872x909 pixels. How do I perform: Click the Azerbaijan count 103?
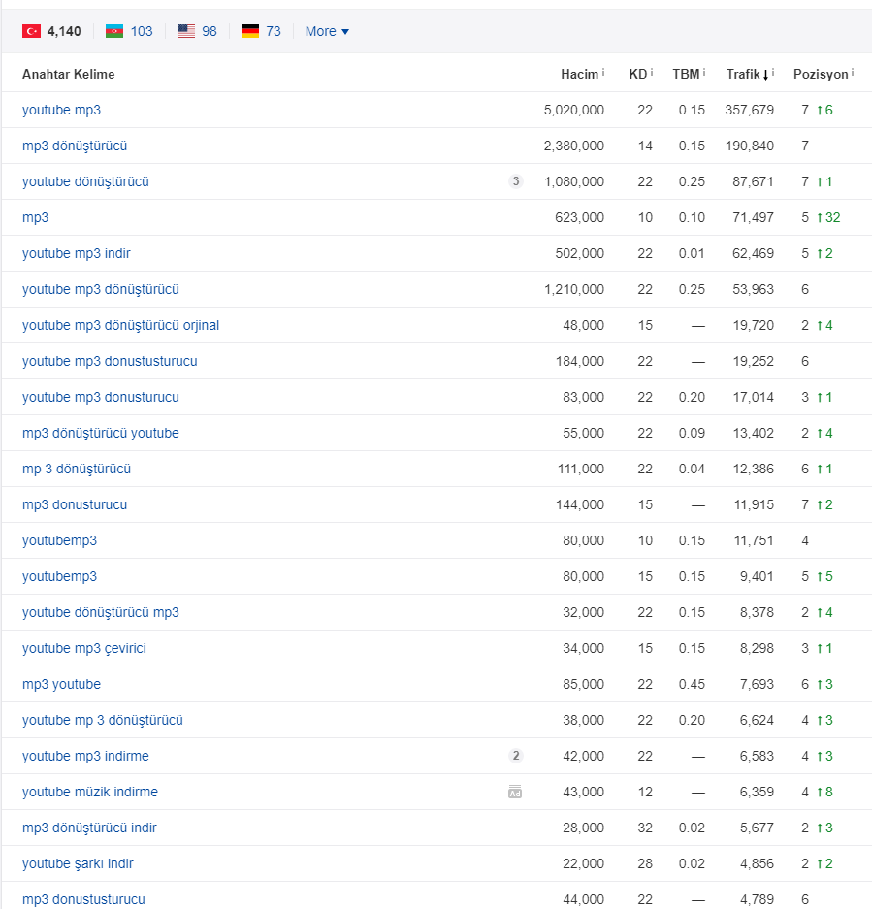142,31
